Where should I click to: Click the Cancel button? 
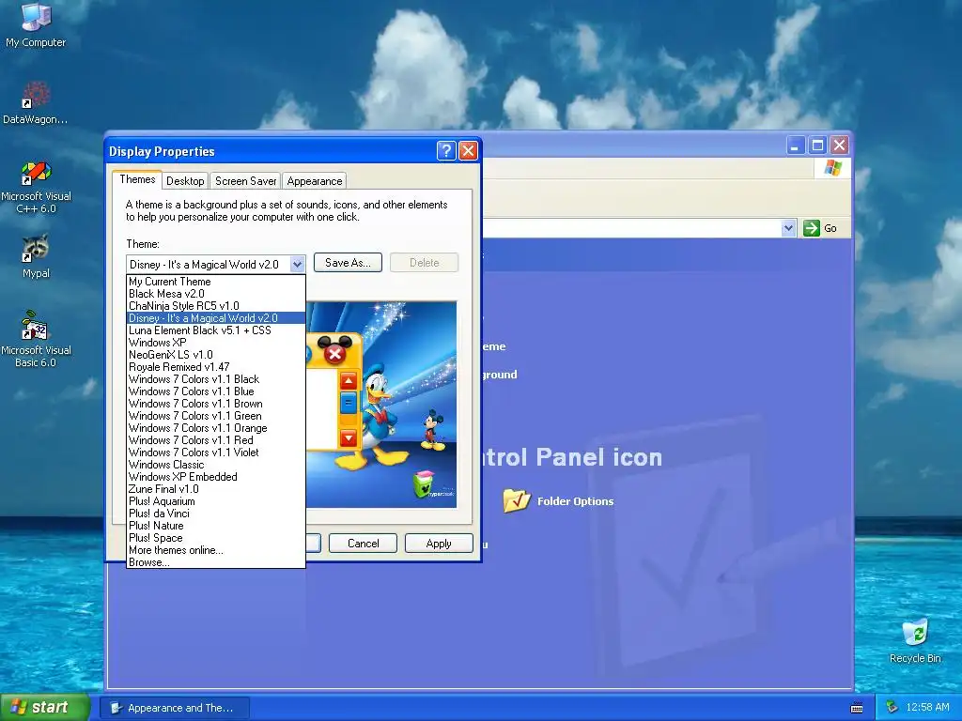point(364,544)
